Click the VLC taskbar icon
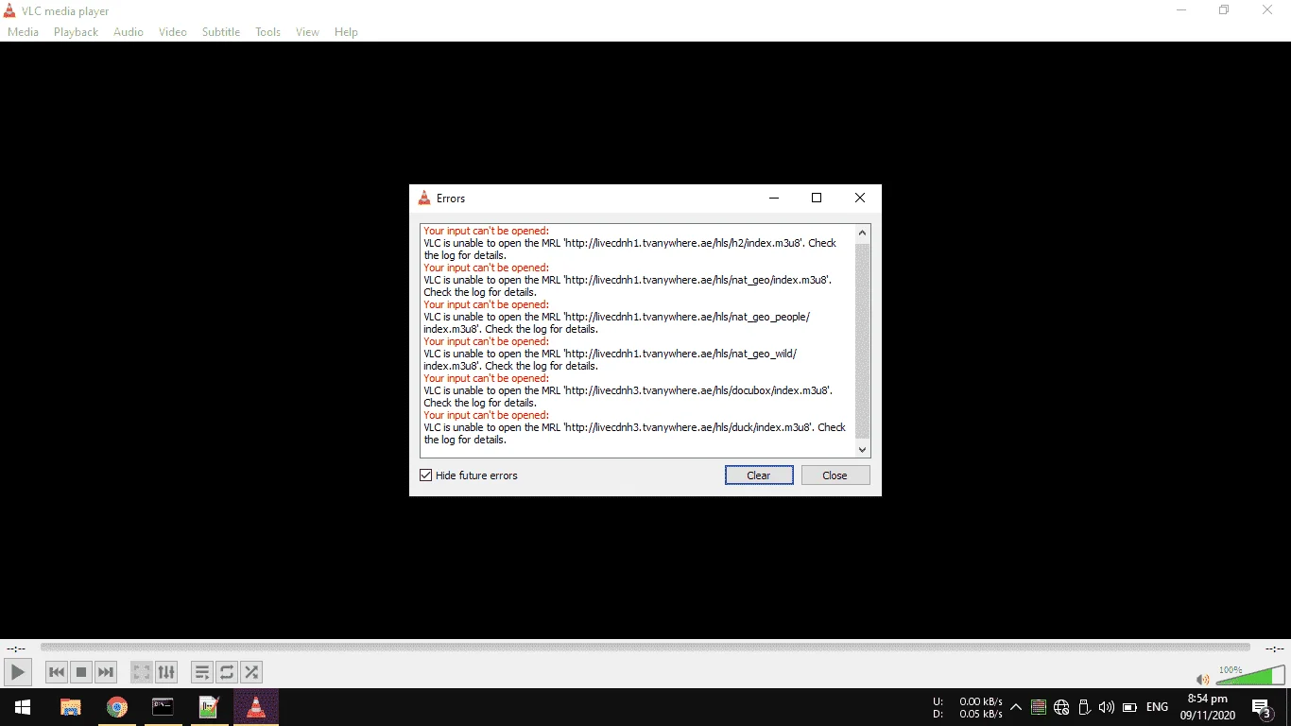The image size is (1291, 726). click(x=255, y=707)
